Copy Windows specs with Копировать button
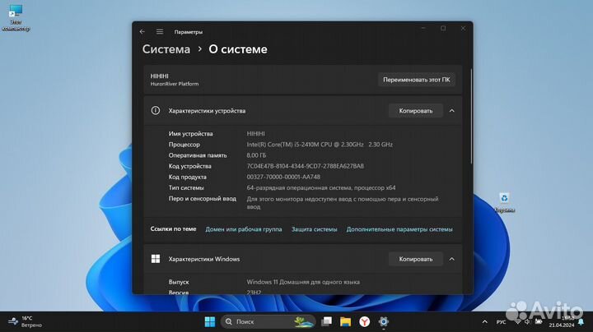Screen dimensions: 593x332 [416, 259]
